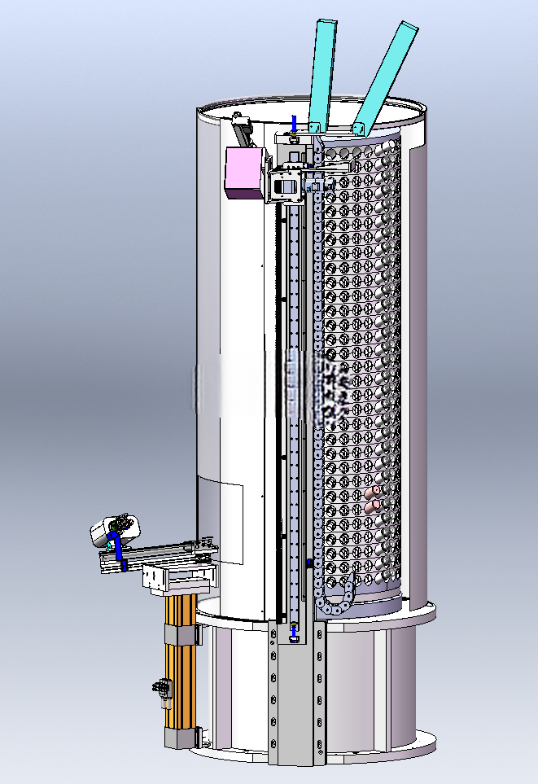Click the pink box near the top
The image size is (538, 784).
(243, 173)
